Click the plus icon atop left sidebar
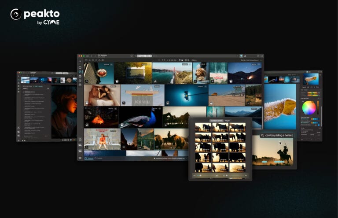Screen dimensions: 338x218 click(80, 60)
